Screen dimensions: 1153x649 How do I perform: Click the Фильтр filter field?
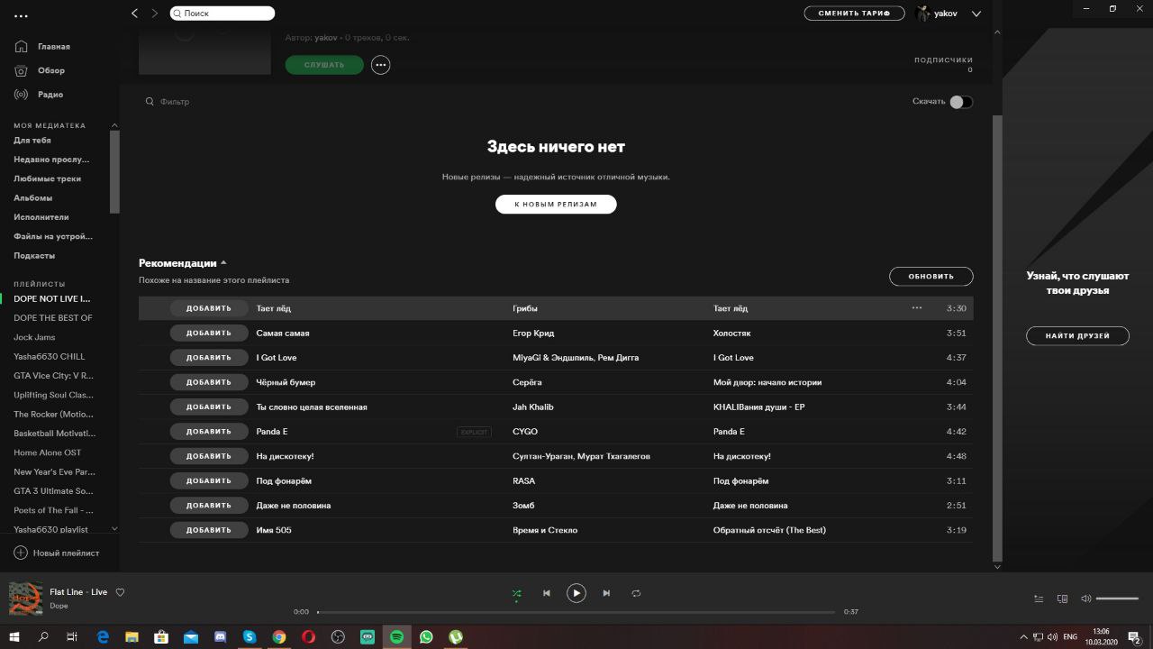[x=175, y=102]
